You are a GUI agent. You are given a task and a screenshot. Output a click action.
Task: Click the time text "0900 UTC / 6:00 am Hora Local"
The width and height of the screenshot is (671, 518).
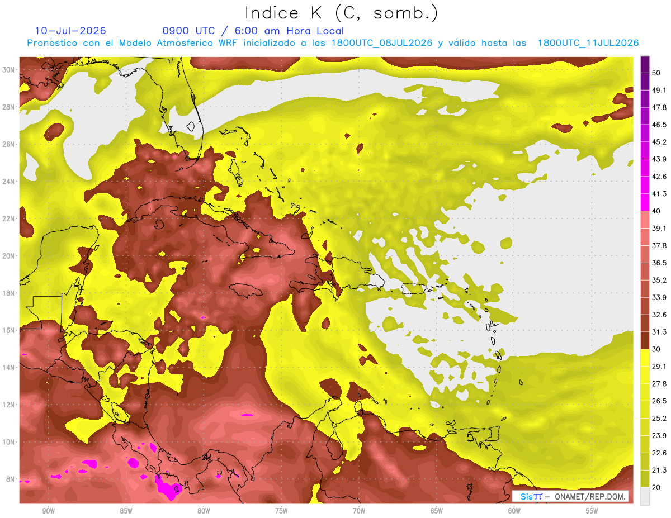253,31
